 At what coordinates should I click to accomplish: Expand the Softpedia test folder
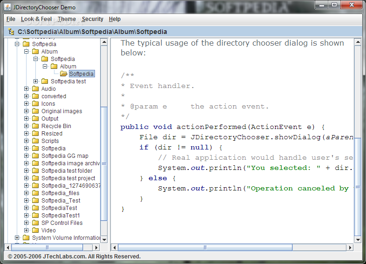coord(36,81)
